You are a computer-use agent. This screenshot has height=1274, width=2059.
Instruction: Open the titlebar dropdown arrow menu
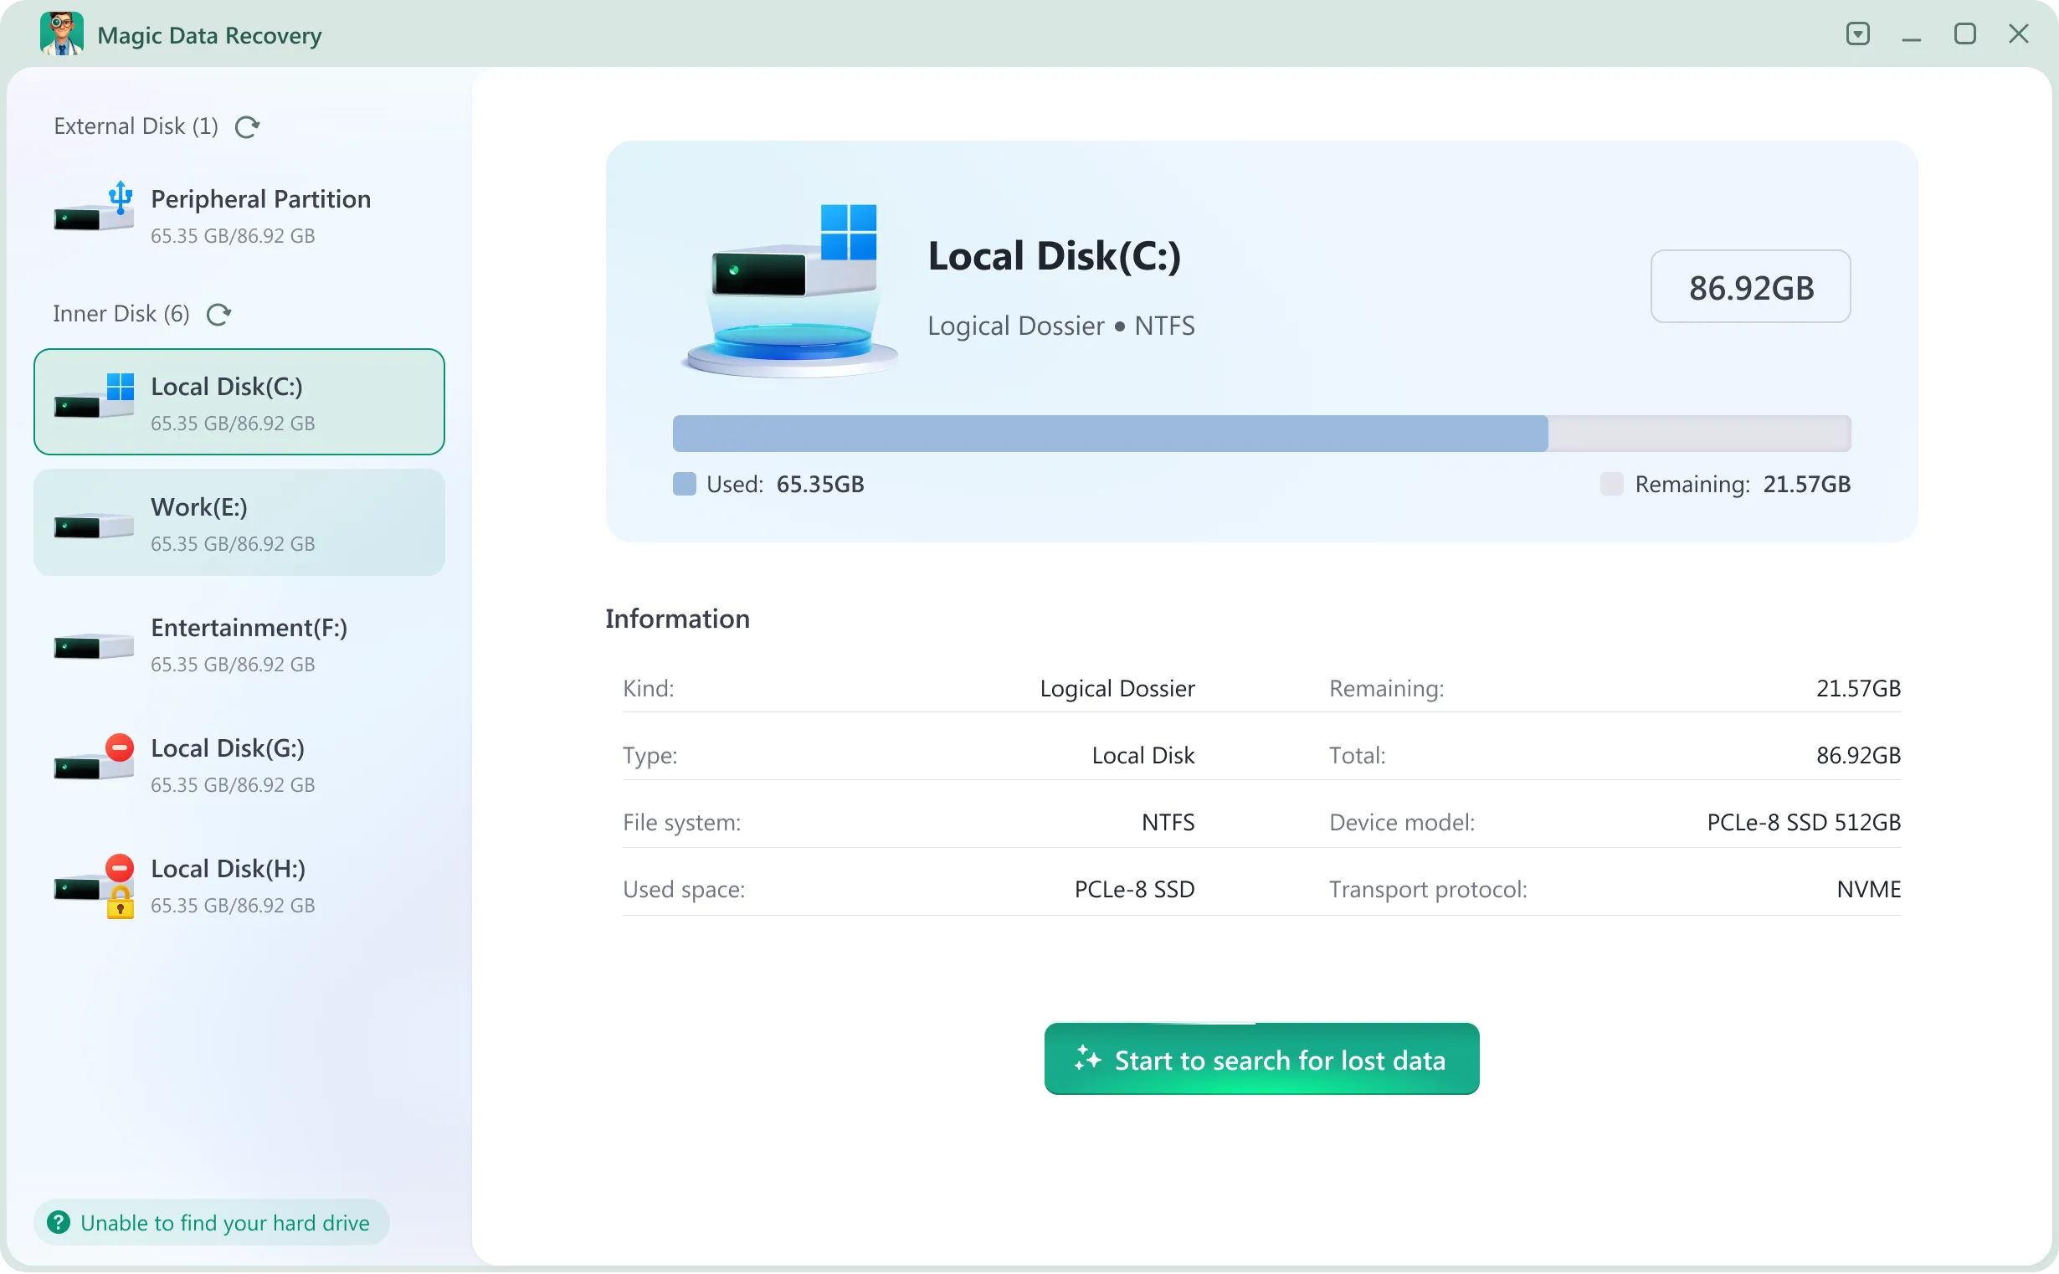1856,34
